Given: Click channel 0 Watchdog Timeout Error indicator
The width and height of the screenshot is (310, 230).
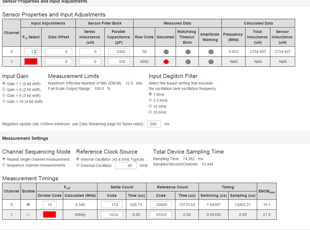Looking at the screenshot, I should coord(188,52).
